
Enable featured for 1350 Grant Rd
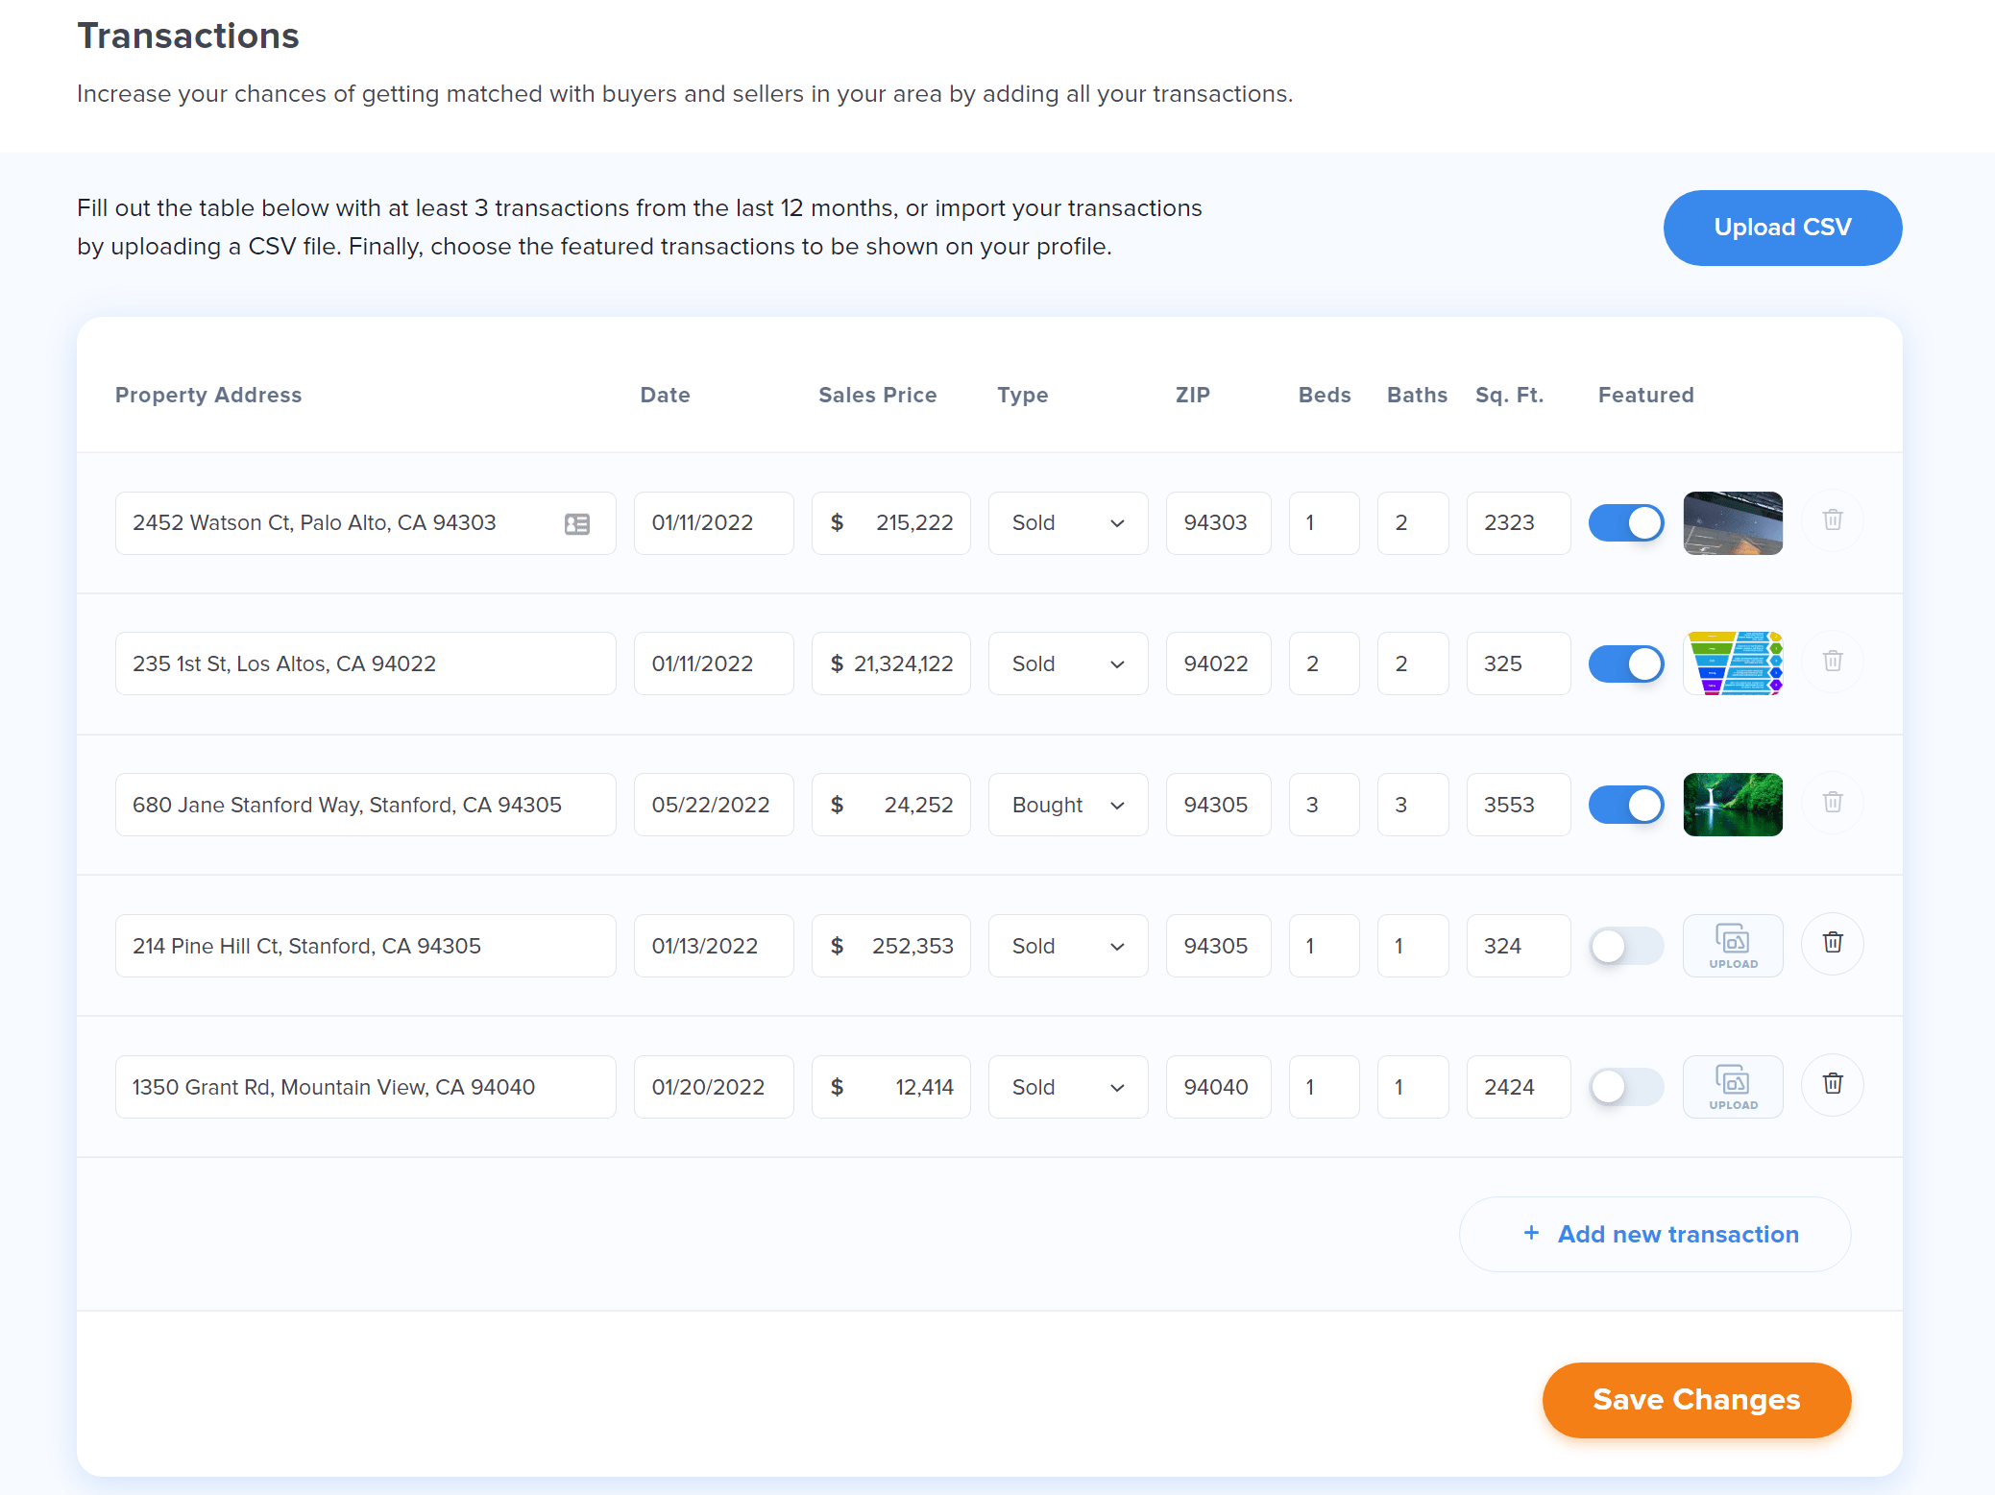pyautogui.click(x=1626, y=1086)
